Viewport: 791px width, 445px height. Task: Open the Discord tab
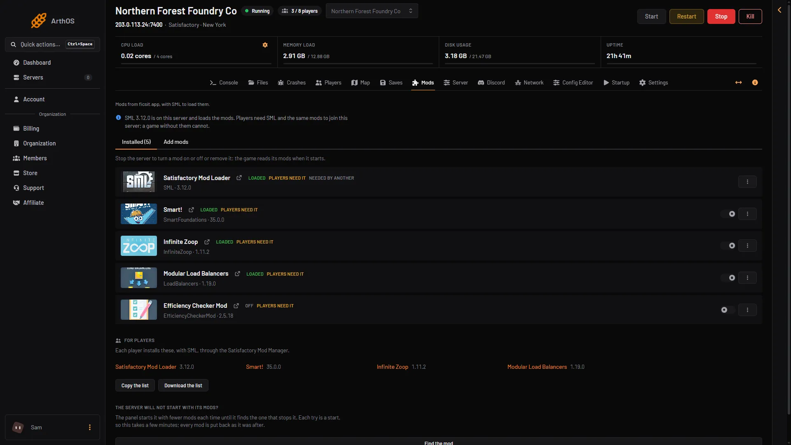[491, 82]
